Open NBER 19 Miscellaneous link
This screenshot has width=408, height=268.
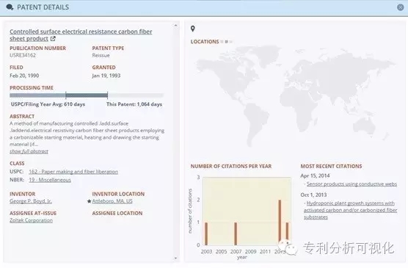coord(50,180)
